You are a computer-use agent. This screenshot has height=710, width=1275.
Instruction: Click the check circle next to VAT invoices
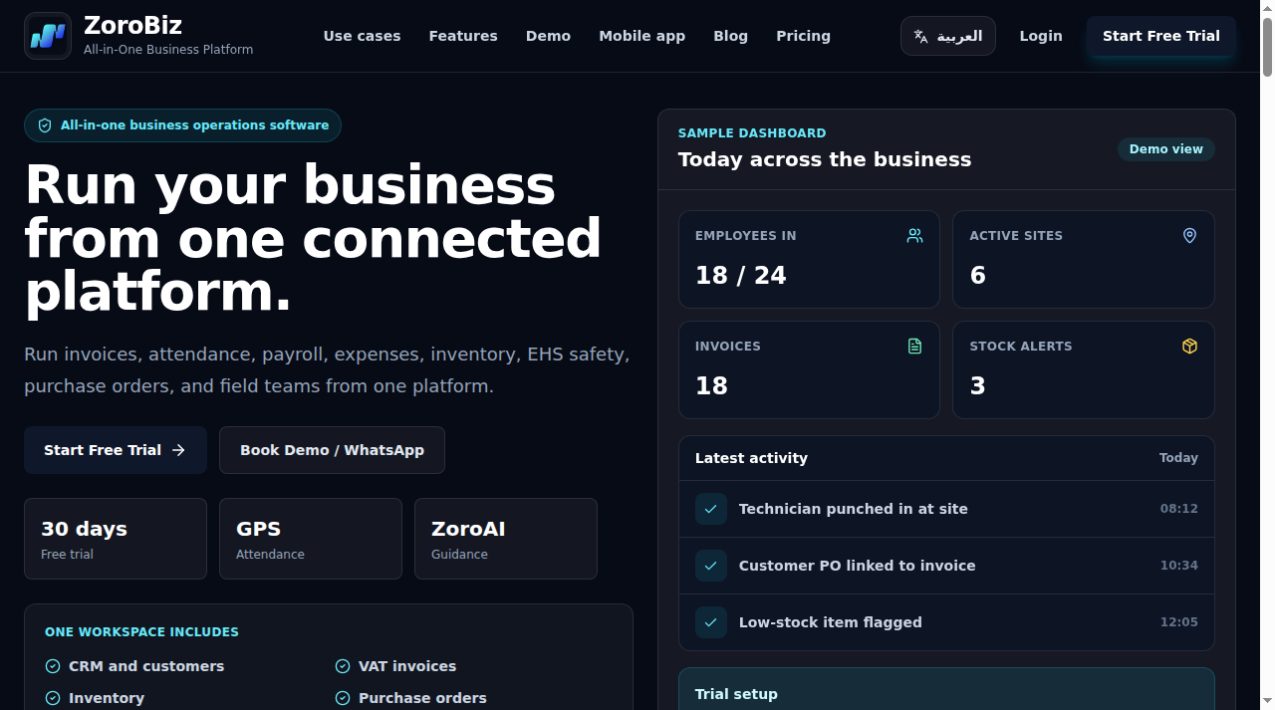343,666
